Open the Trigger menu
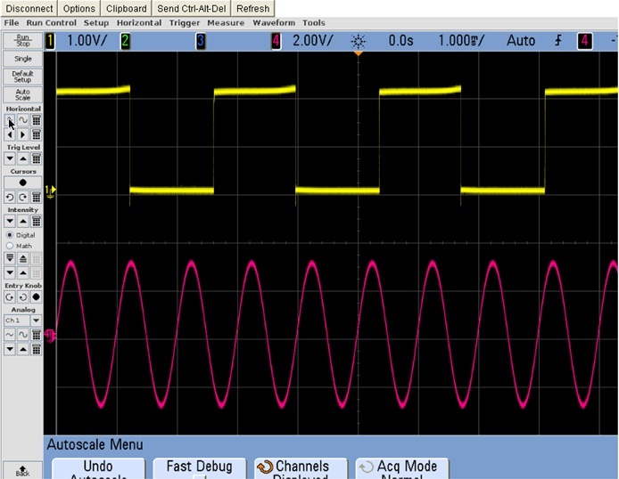This screenshot has height=479, width=619. pyautogui.click(x=185, y=22)
